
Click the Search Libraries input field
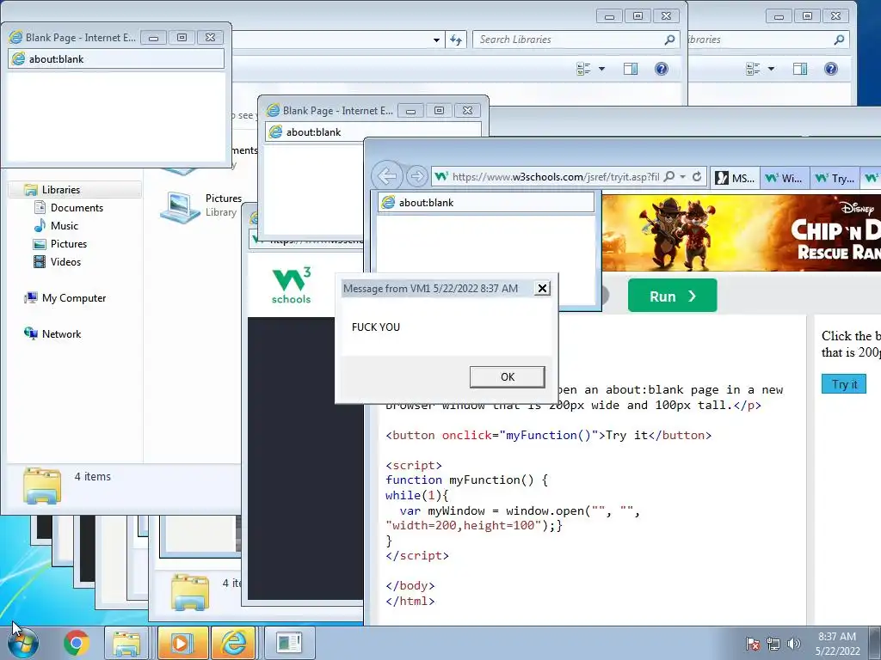[x=568, y=40]
